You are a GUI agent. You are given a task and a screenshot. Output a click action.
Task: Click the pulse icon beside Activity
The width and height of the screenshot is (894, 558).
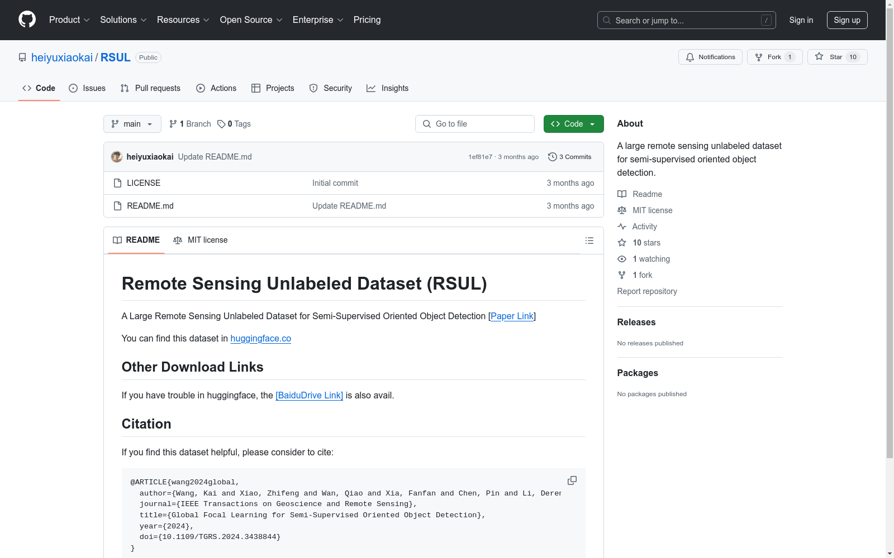[x=622, y=227]
